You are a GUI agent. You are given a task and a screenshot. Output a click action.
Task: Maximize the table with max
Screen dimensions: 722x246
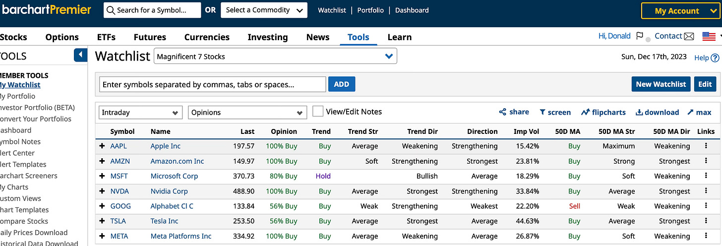[x=699, y=112]
